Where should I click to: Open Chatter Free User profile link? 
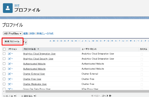32,79
